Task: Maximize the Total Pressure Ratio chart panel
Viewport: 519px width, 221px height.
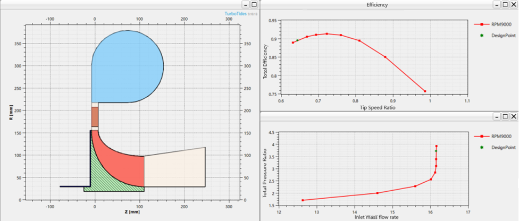Action: click(505, 116)
